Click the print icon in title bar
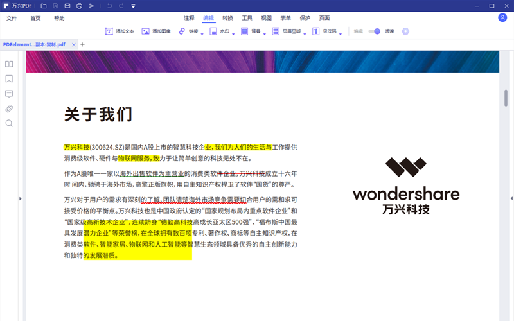 click(79, 6)
